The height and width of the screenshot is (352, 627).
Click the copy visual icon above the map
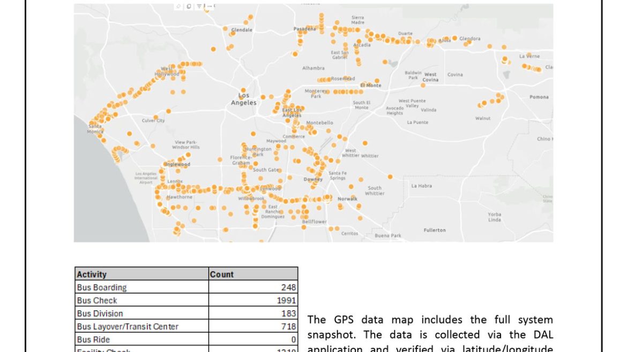tap(189, 6)
